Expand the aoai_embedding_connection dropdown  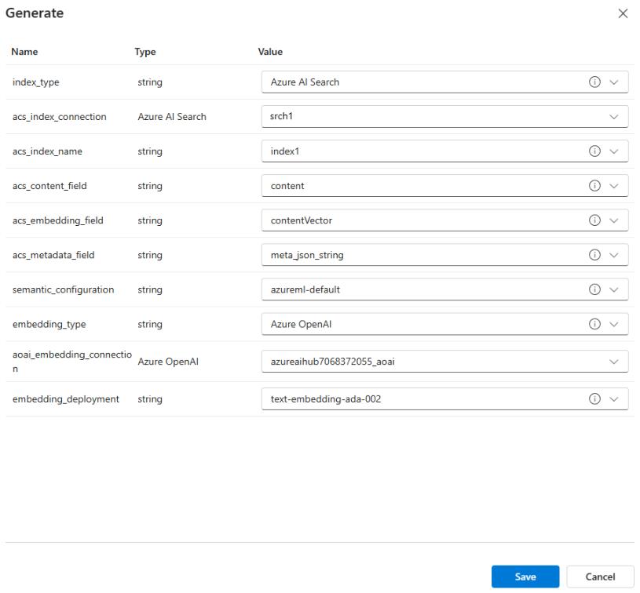(614, 361)
